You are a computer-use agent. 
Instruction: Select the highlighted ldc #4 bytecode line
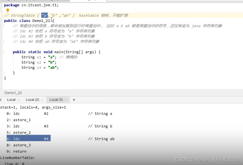27,139
